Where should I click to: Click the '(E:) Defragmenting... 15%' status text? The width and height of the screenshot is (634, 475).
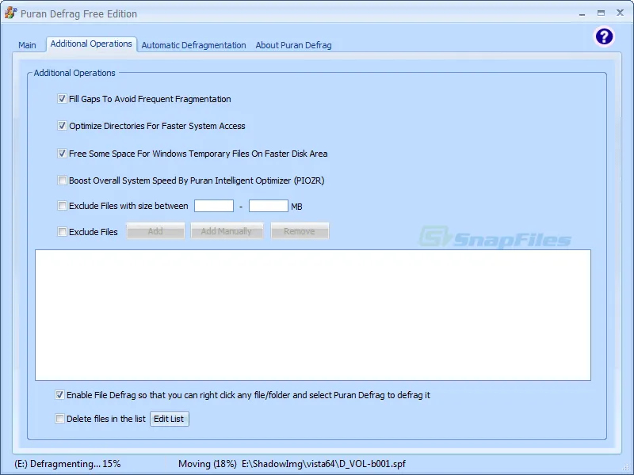click(x=67, y=464)
